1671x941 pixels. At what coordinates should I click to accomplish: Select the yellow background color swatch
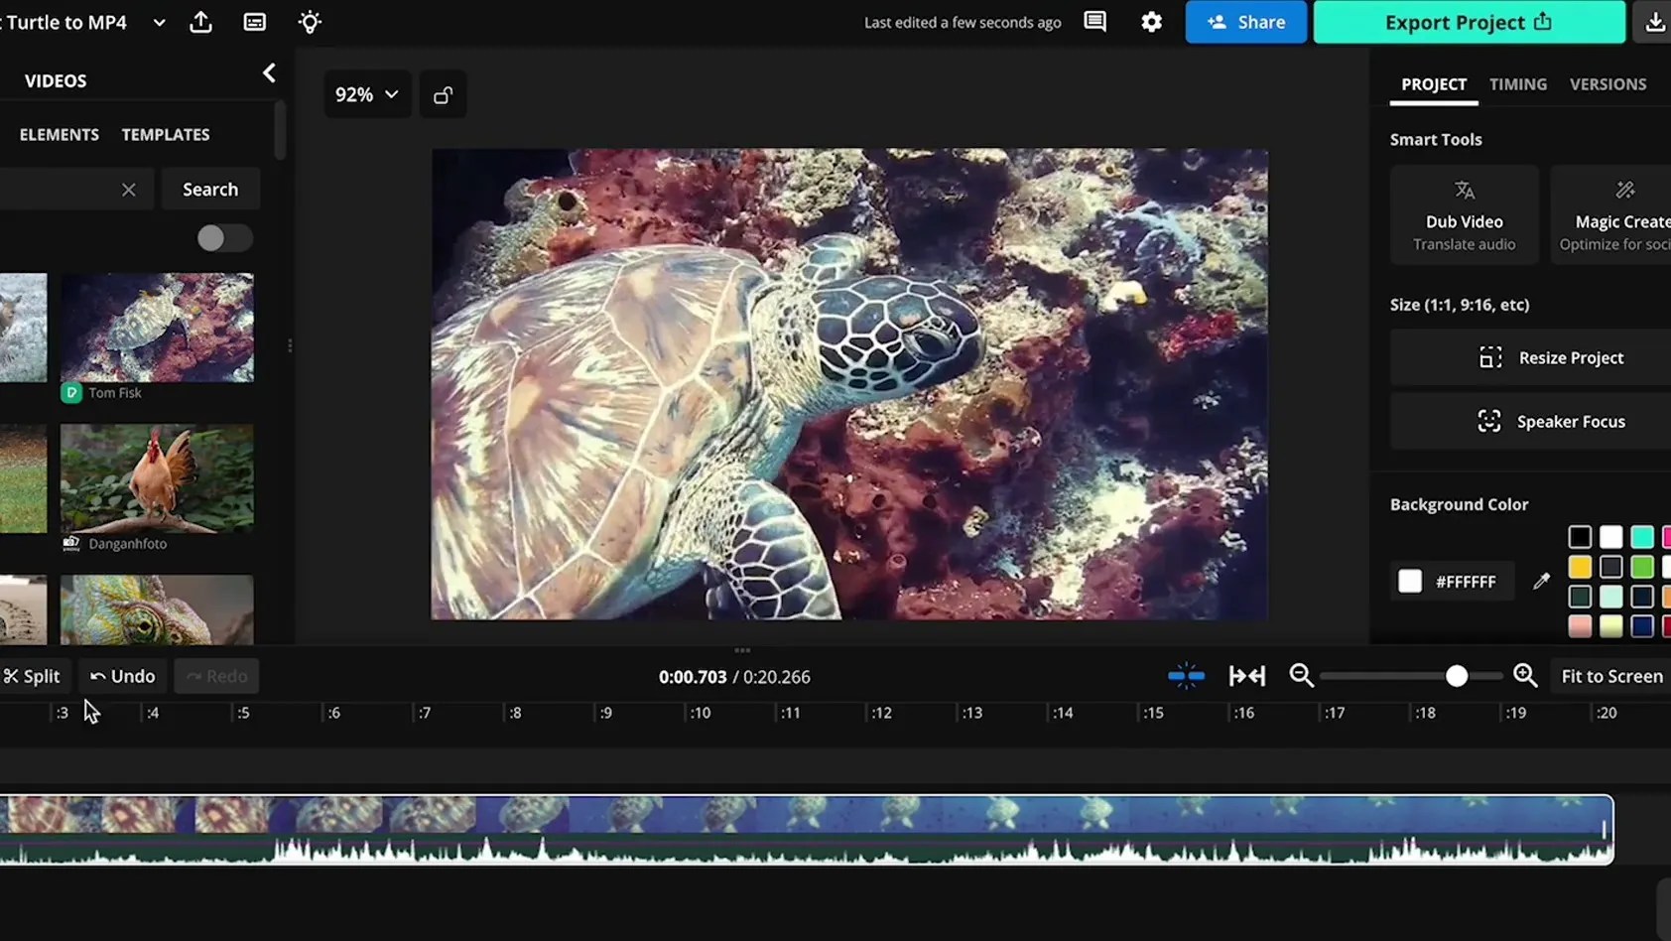click(x=1580, y=566)
